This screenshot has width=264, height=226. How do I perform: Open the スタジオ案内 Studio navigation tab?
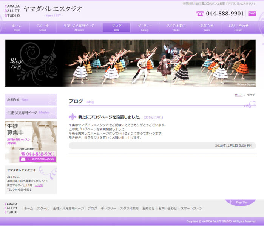click(x=176, y=27)
